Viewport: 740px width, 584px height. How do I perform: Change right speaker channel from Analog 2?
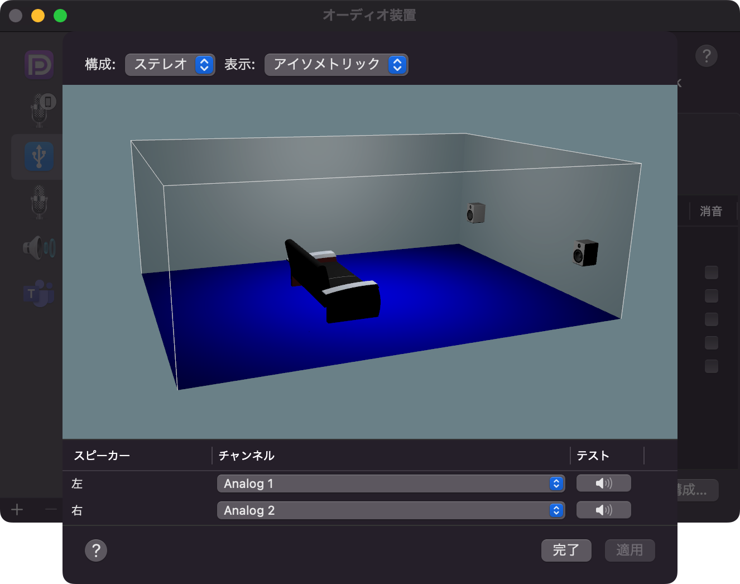coord(391,510)
